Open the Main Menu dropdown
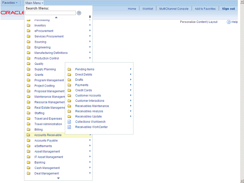The height and width of the screenshot is (183, 244). pyautogui.click(x=34, y=3)
